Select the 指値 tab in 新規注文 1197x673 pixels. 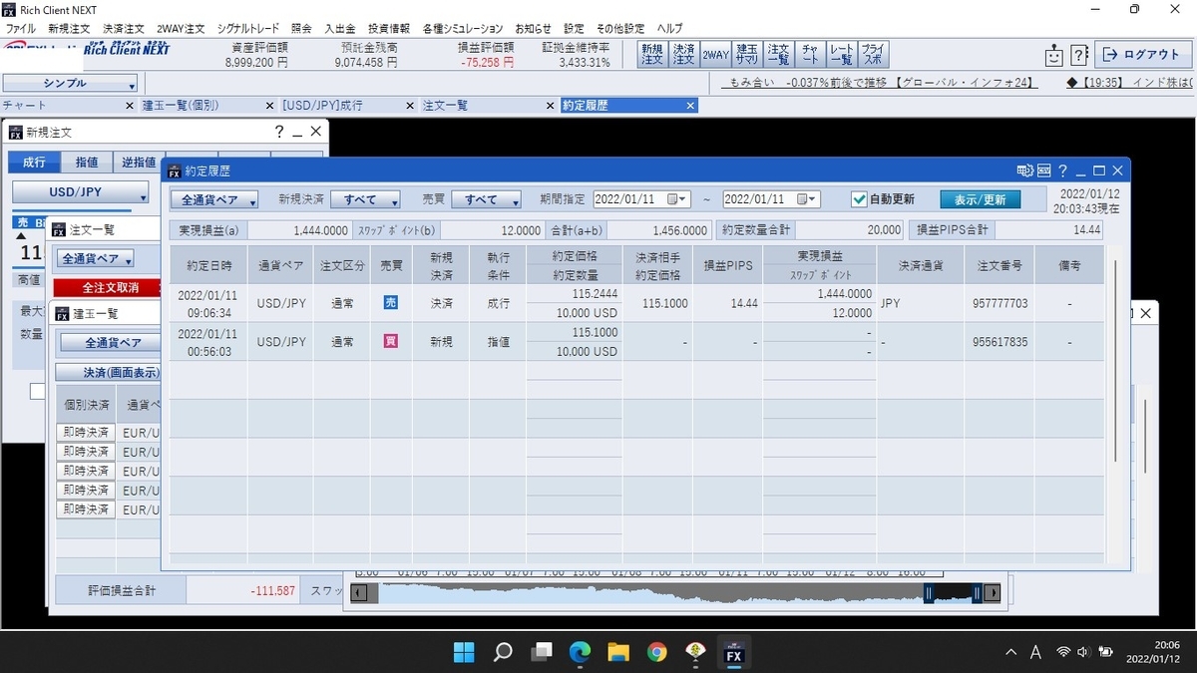click(87, 162)
